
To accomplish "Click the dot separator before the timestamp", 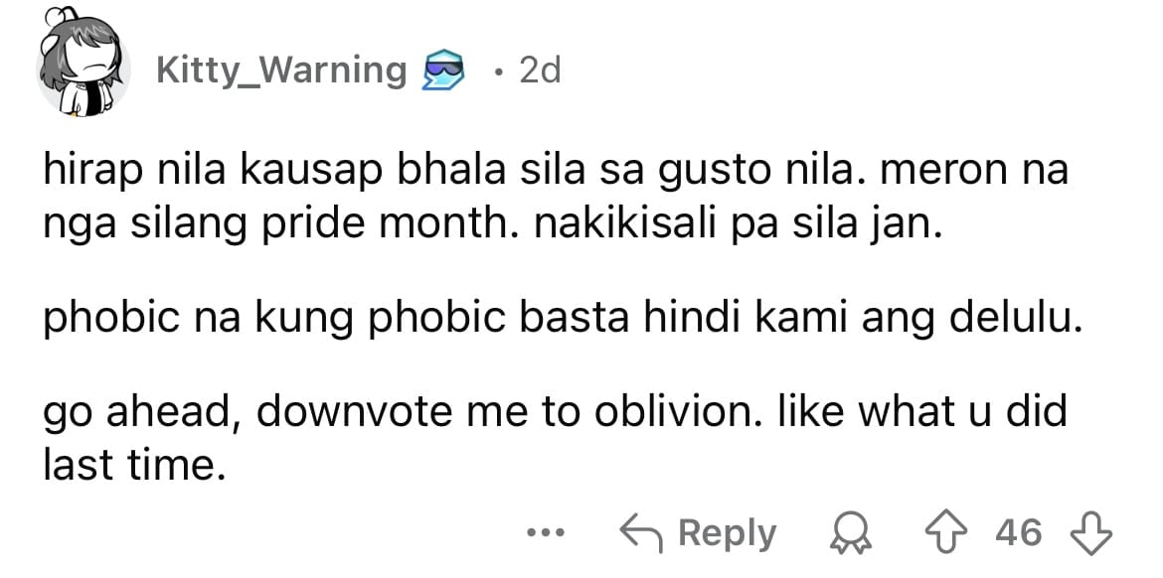I will point(500,72).
